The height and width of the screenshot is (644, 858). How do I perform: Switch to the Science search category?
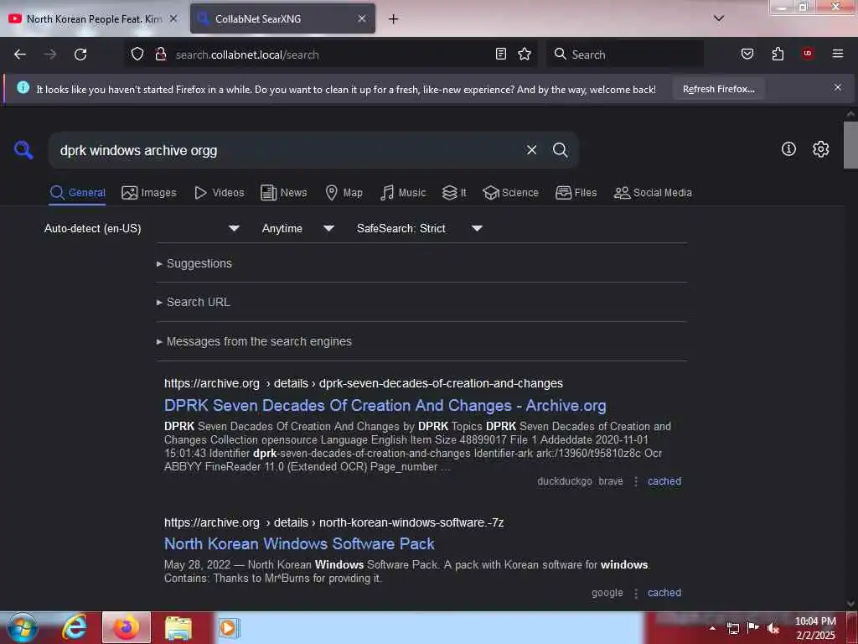510,193
